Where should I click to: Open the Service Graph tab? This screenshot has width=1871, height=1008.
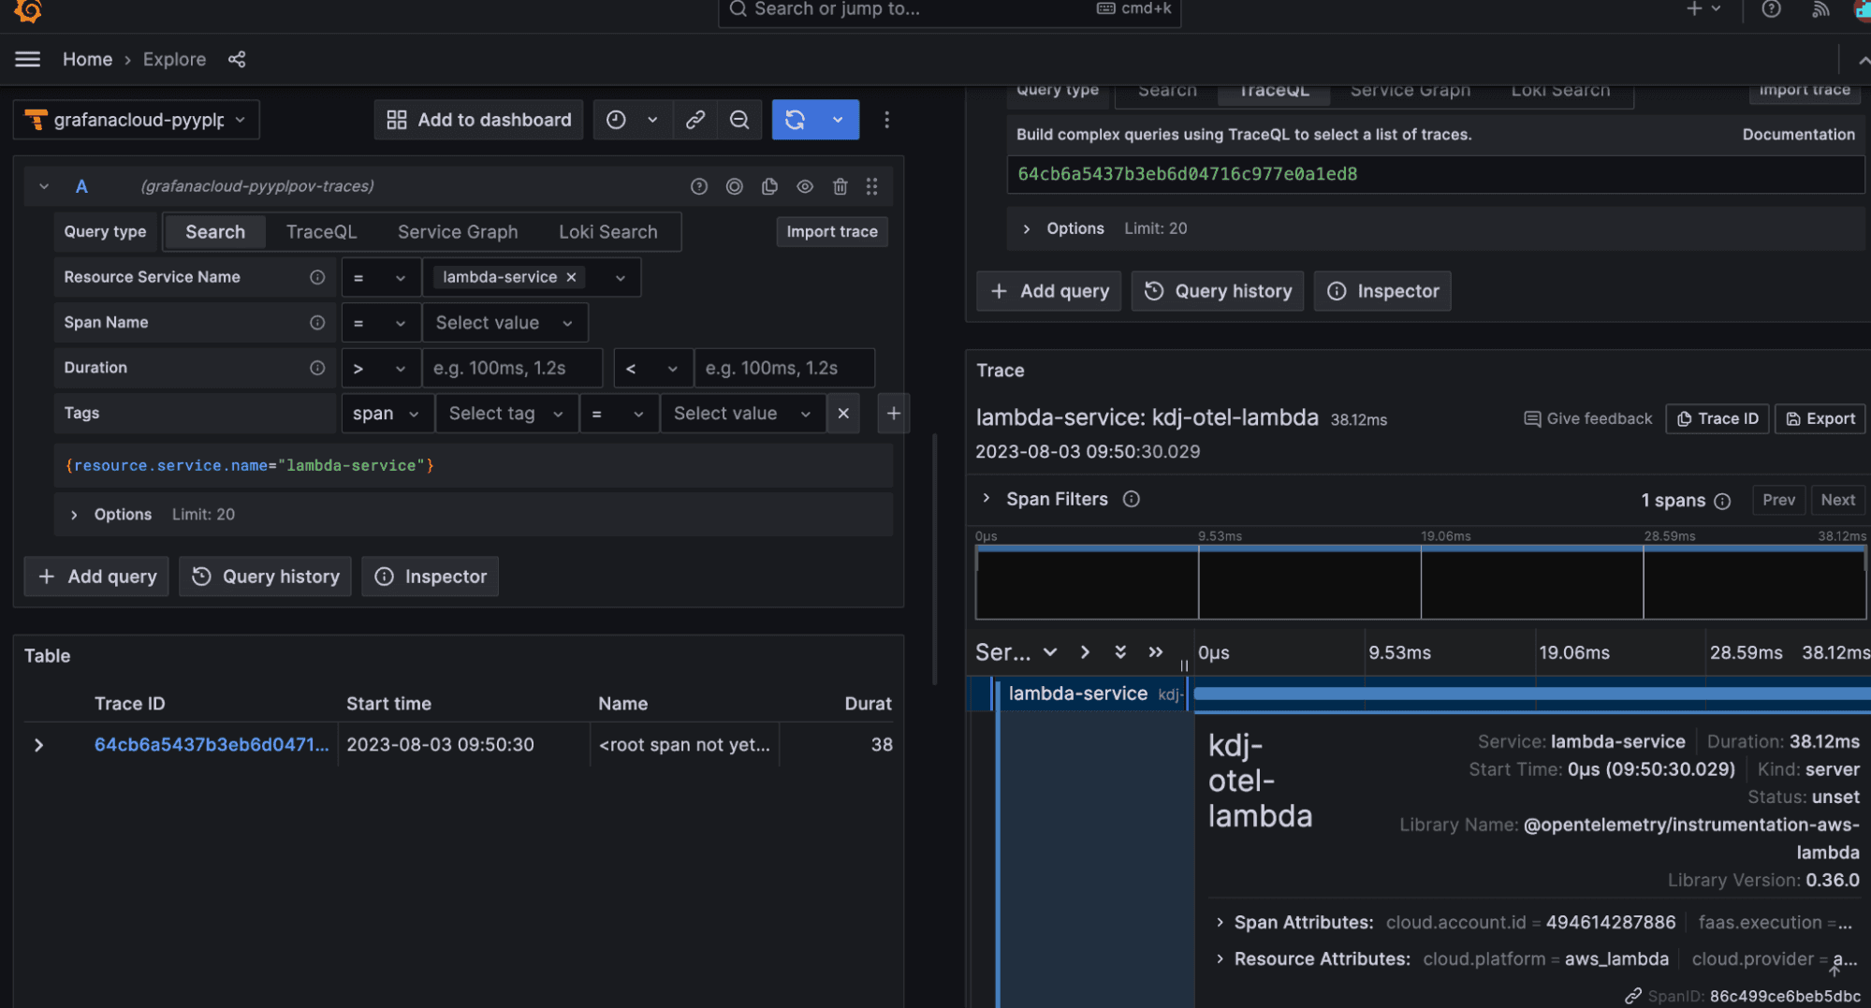click(x=458, y=231)
